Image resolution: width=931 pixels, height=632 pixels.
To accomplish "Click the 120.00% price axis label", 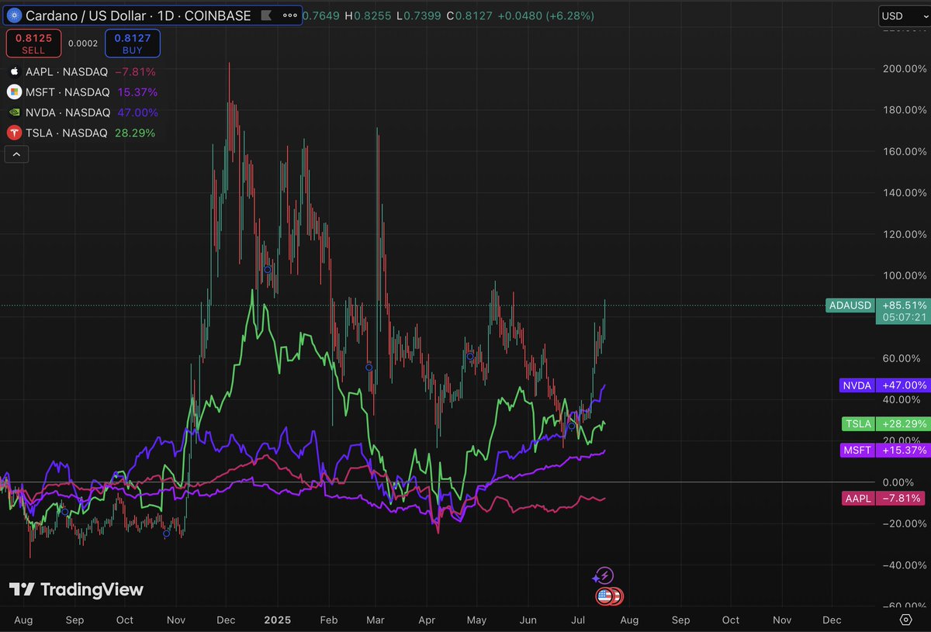I will 904,234.
